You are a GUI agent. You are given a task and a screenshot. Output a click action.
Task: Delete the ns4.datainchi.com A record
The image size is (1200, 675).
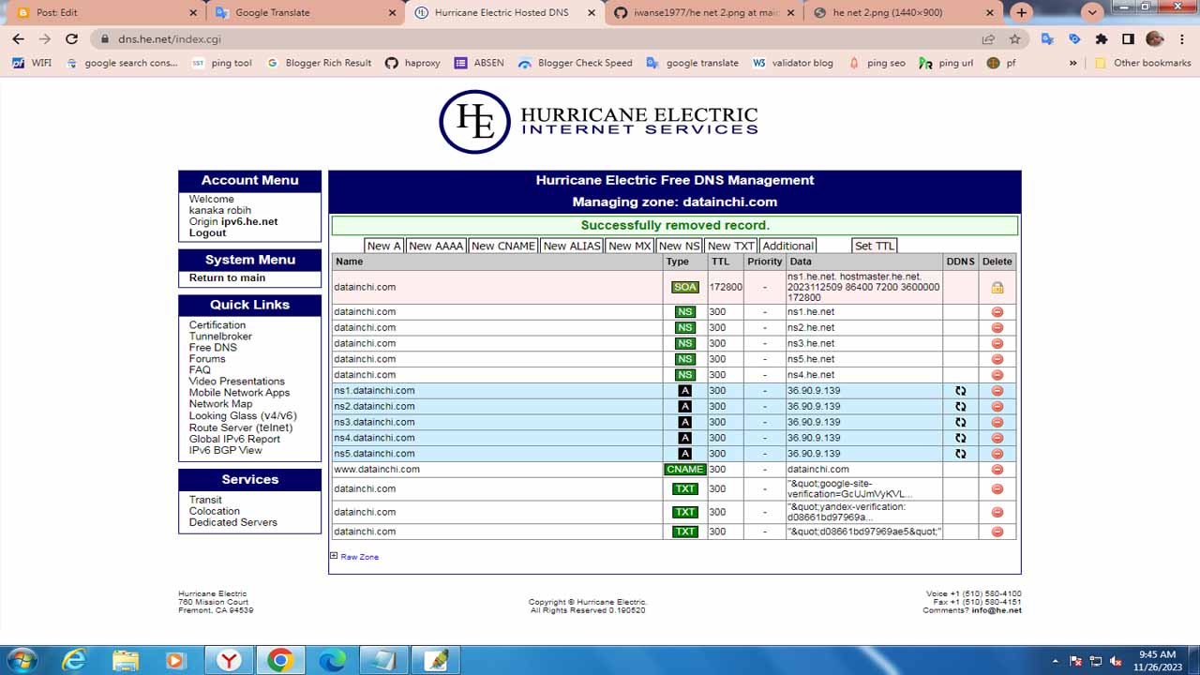click(997, 438)
